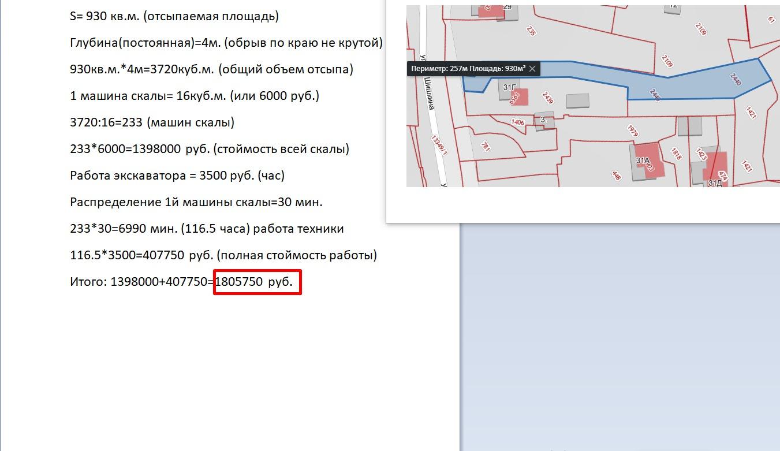This screenshot has height=451, width=780.
Task: Click the line '3720:16=233 (машин скалы)'
Action: click(152, 122)
